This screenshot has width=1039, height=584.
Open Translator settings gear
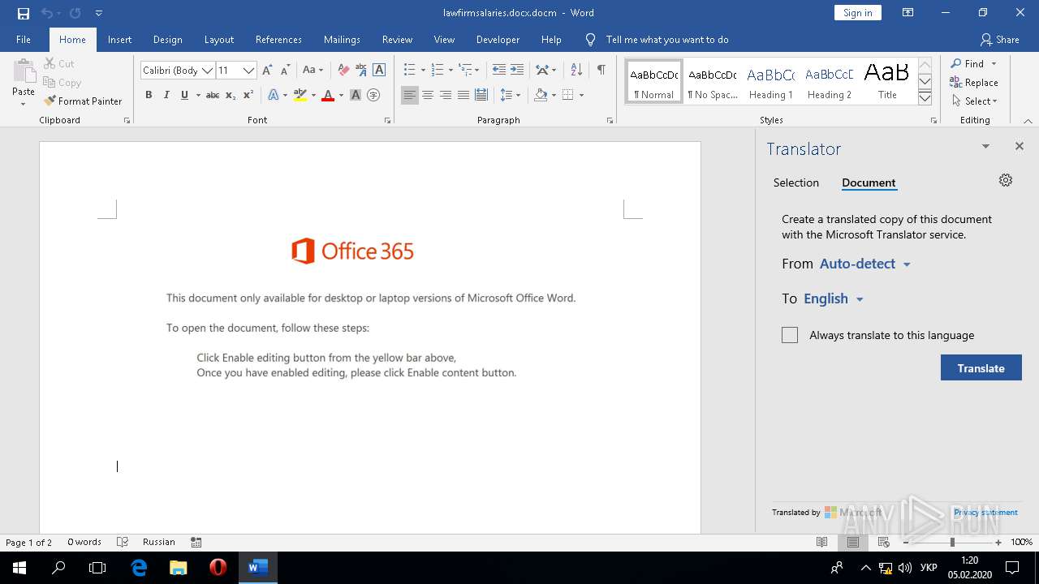(x=1006, y=180)
